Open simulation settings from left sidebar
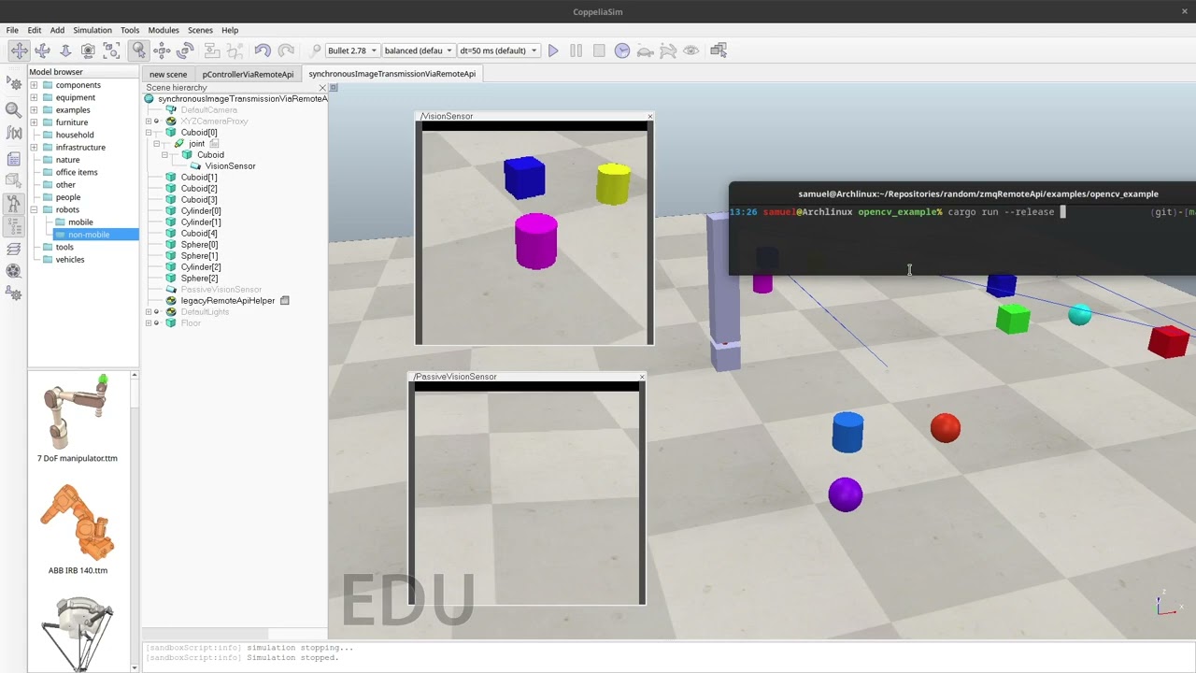Viewport: 1196px width, 673px height. click(x=14, y=83)
